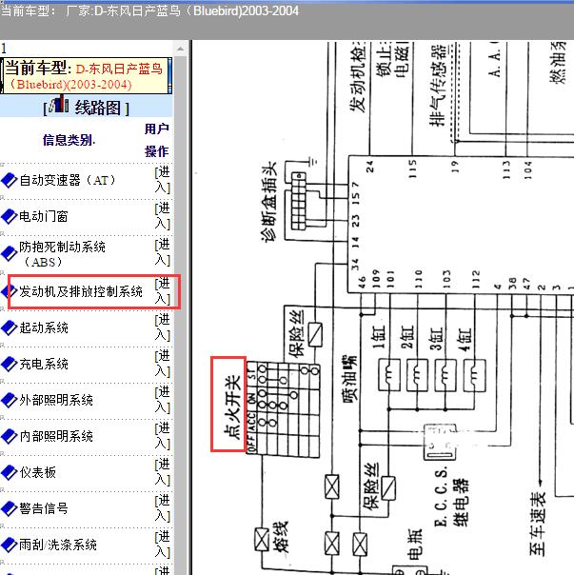
Task: Click [进入] for 防抱死制动系统
Action: 163,253
